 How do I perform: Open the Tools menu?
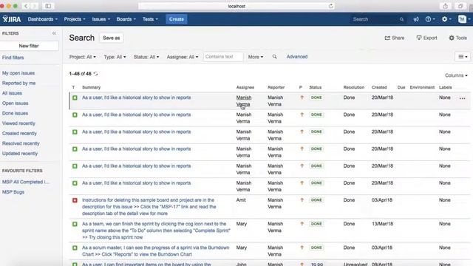pos(458,38)
